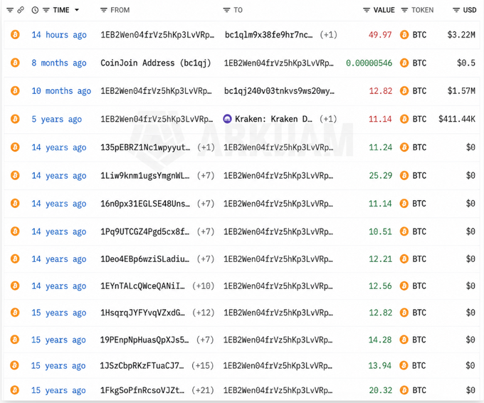Viewport: 484px width, 403px height.
Task: Open sender address 1FkgSoPfnRcsoVJZt…
Action: [142, 390]
